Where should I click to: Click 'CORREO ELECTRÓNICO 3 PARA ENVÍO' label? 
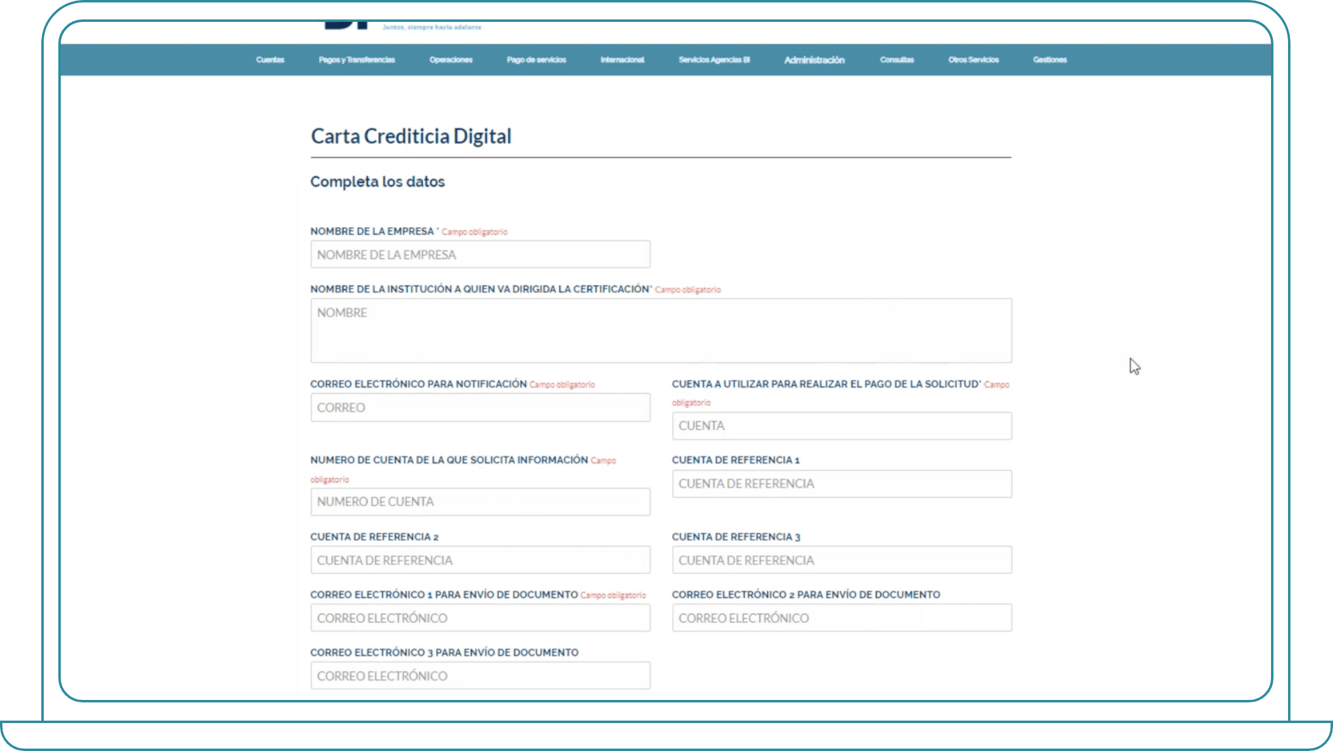tap(444, 652)
